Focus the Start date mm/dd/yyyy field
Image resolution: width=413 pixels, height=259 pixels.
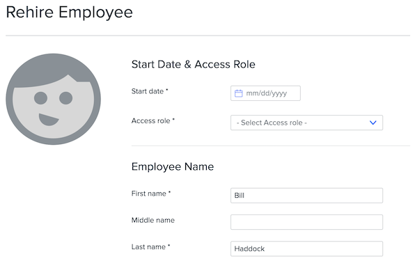pyautogui.click(x=265, y=93)
